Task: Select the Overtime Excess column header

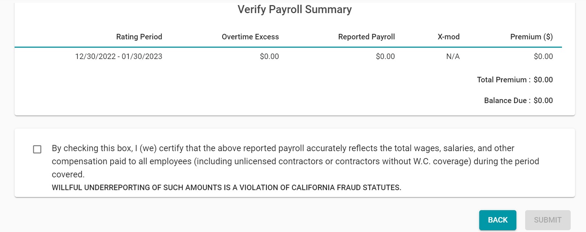Action: click(250, 37)
